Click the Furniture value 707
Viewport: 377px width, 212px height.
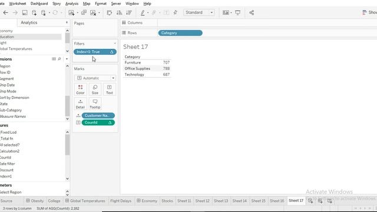coord(166,62)
